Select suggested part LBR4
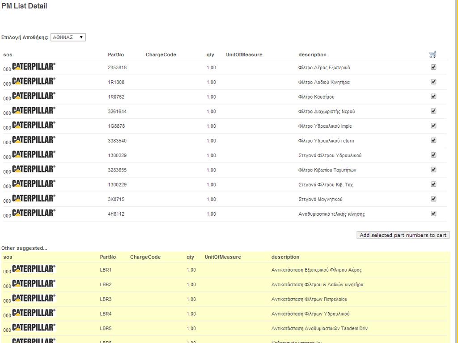Viewport: 458px width, 343px height. click(106, 314)
